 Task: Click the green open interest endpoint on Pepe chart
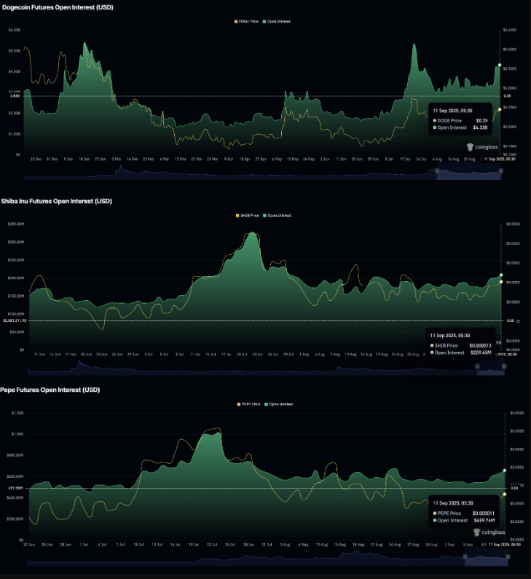click(x=505, y=470)
